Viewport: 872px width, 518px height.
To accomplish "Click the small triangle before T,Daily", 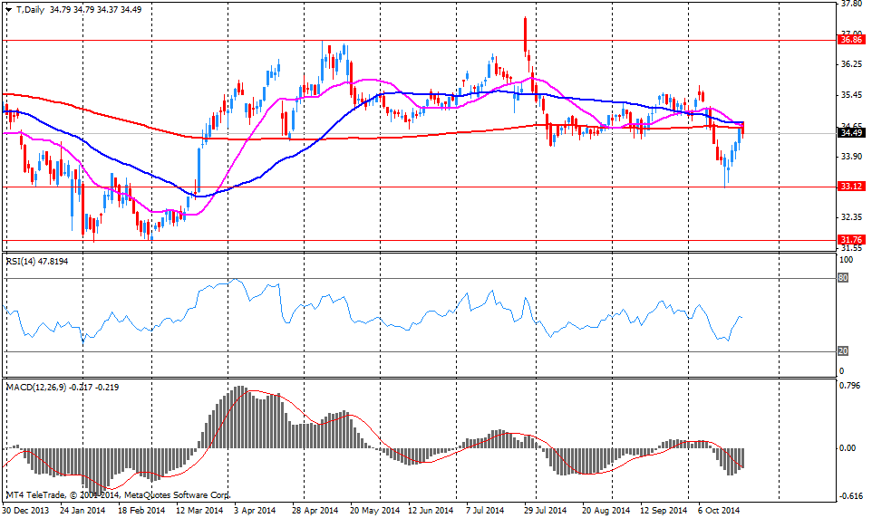I will [9, 9].
